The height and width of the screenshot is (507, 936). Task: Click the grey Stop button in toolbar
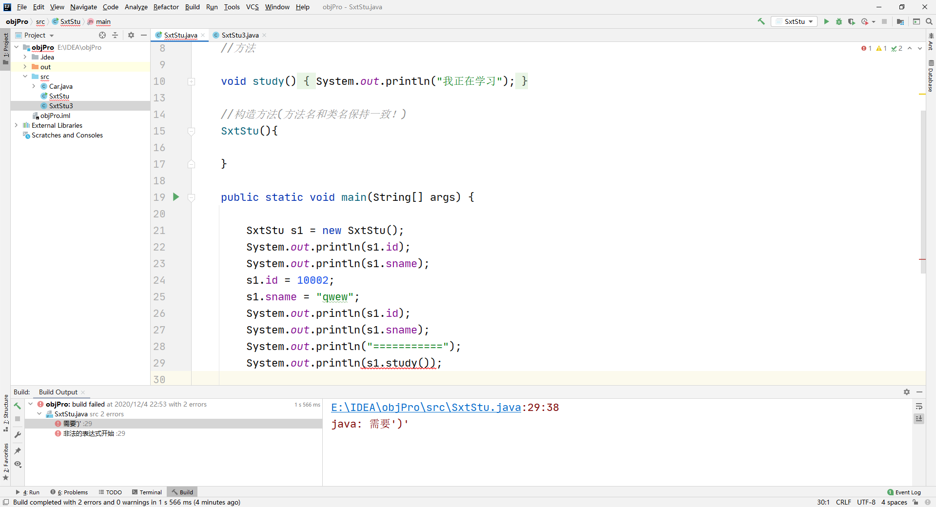884,21
